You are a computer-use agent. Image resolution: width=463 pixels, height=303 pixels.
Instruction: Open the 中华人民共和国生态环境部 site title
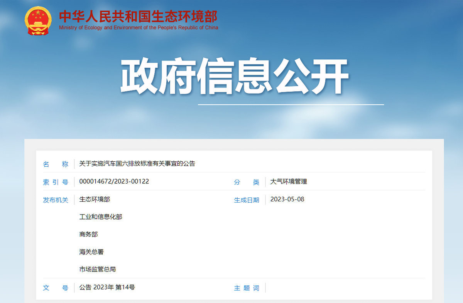click(x=138, y=16)
